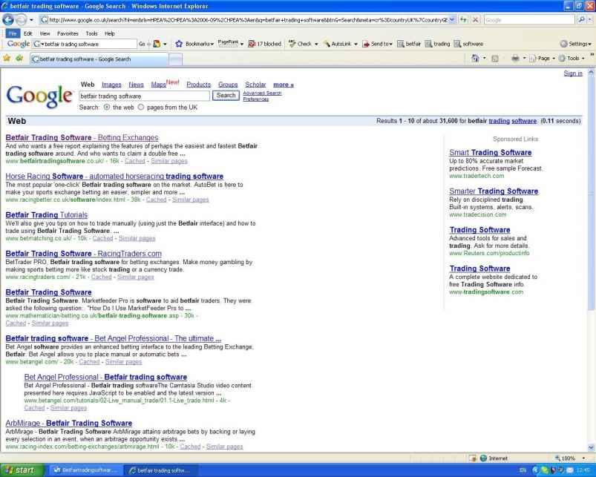Open the 'Smart Trading Software' sponsored link
Image resolution: width=596 pixels, height=477 pixels.
490,153
